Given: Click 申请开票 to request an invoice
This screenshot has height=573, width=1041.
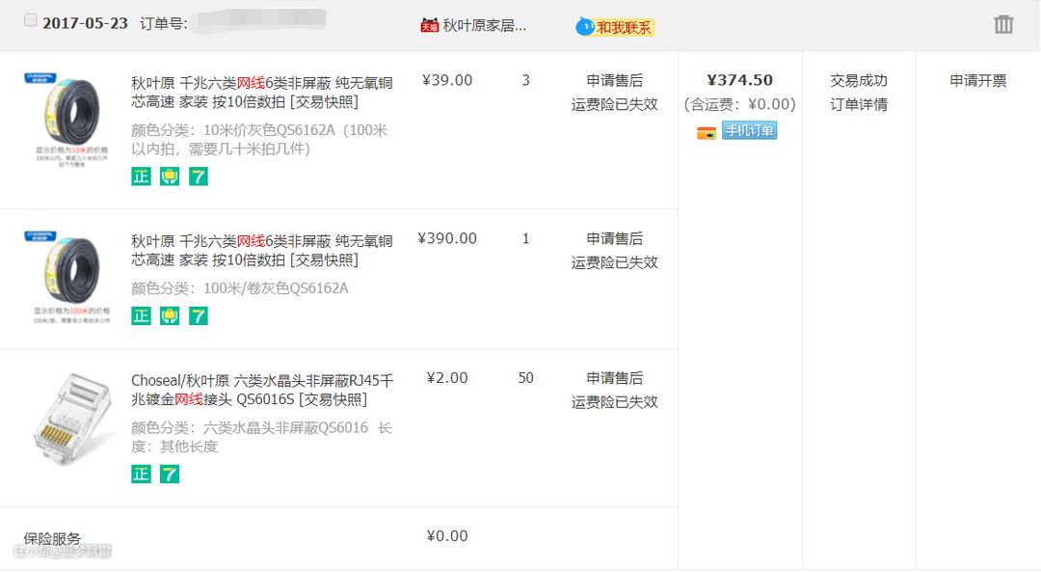Looking at the screenshot, I should point(977,81).
